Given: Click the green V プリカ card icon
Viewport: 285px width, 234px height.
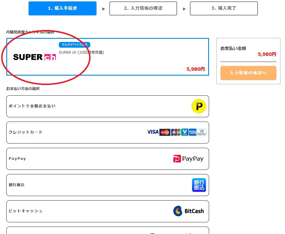Looking at the screenshot, I should click(184, 132).
